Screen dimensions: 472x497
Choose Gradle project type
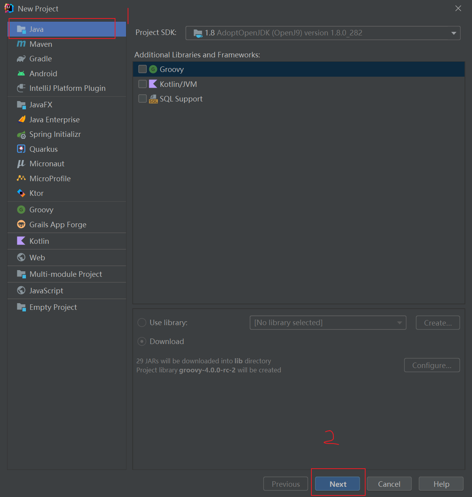[x=67, y=59]
